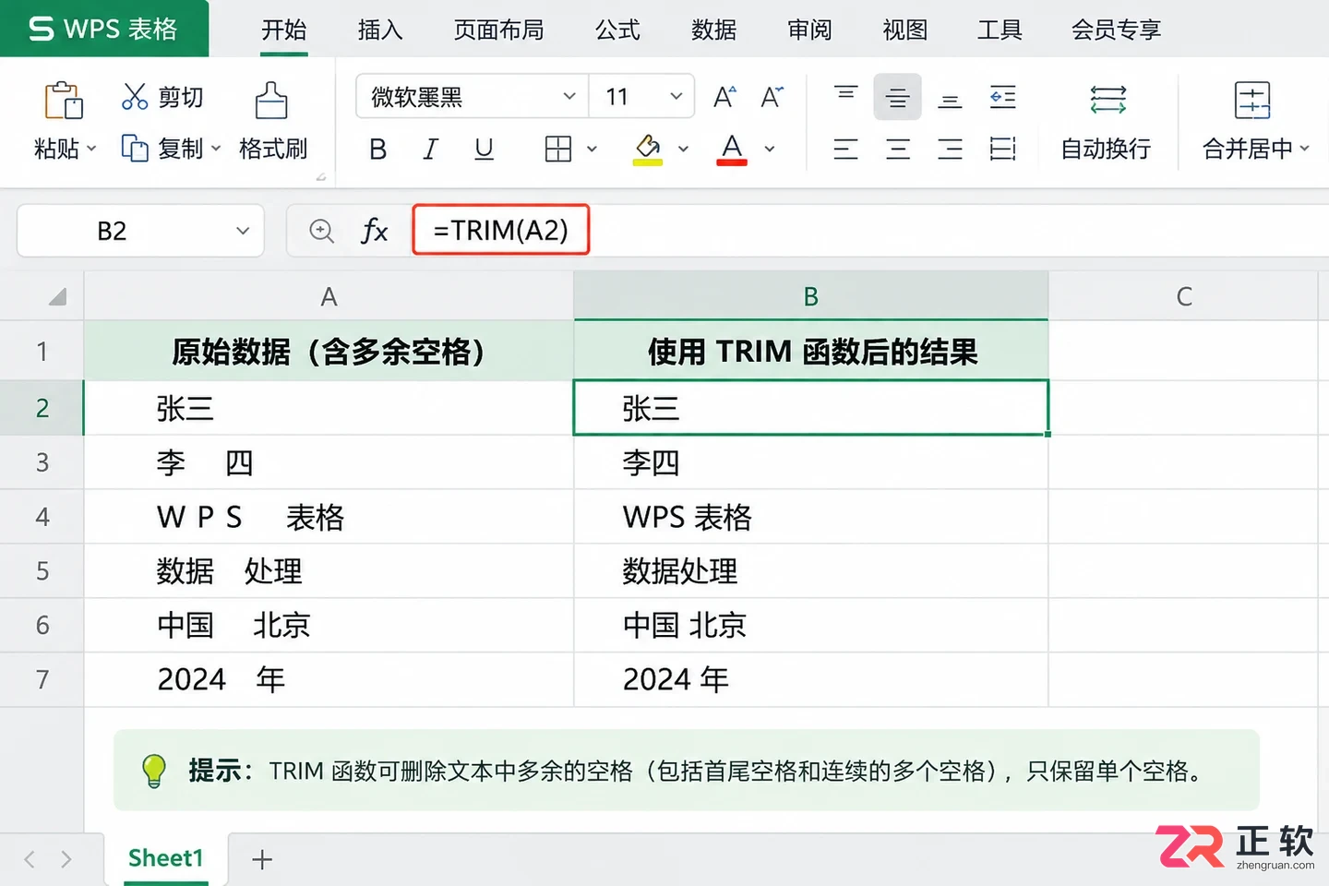Screen dimensions: 1329x886
Task: Open the Data (数据) tab
Action: pos(713,30)
